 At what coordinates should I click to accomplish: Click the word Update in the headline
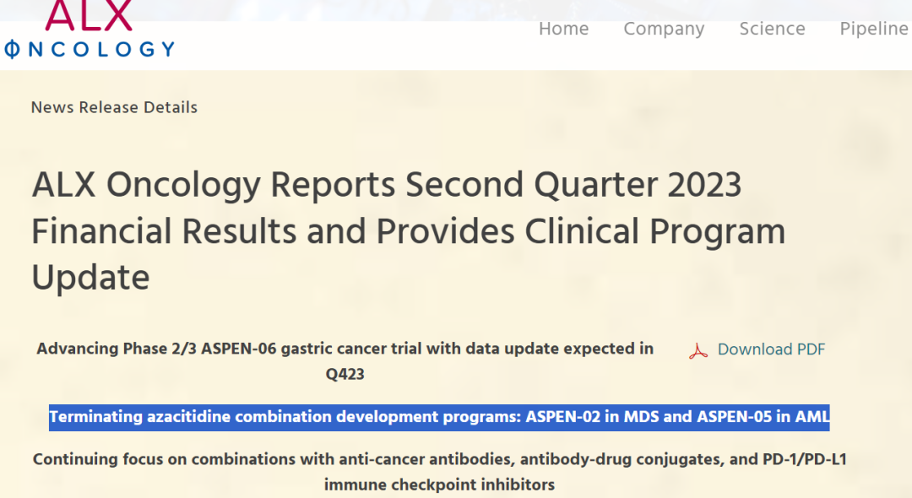coord(90,278)
